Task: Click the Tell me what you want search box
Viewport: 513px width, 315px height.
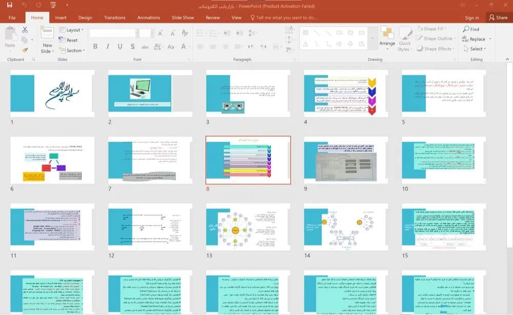Action: tap(283, 17)
